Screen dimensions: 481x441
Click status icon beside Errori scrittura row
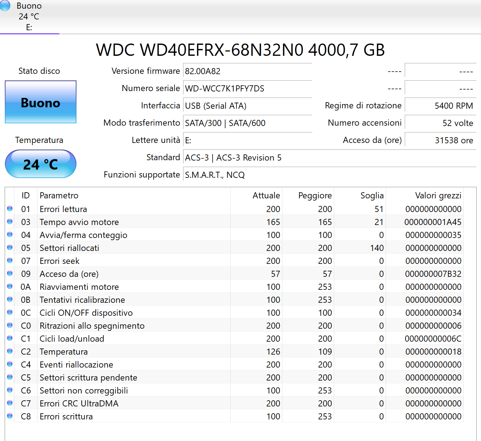(x=10, y=416)
